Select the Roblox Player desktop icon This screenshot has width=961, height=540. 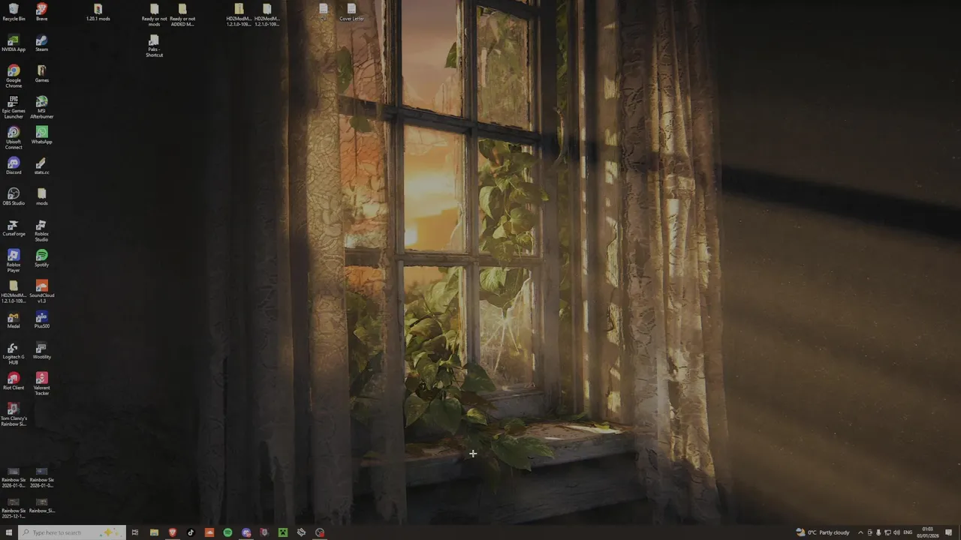click(14, 261)
